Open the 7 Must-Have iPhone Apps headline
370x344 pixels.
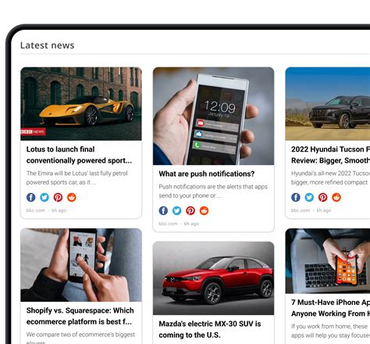tap(330, 308)
